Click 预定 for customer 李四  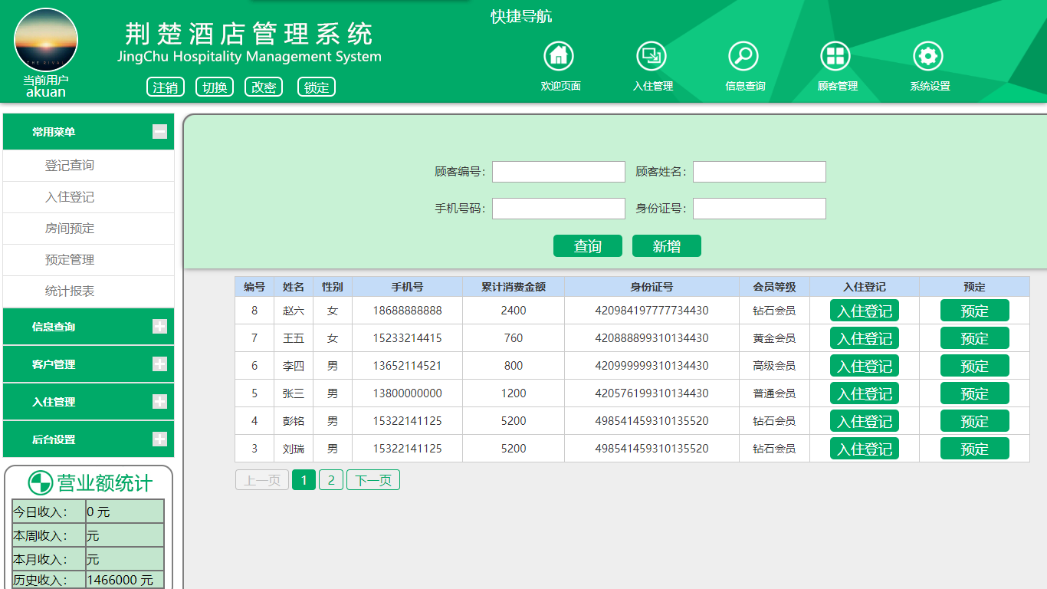975,366
